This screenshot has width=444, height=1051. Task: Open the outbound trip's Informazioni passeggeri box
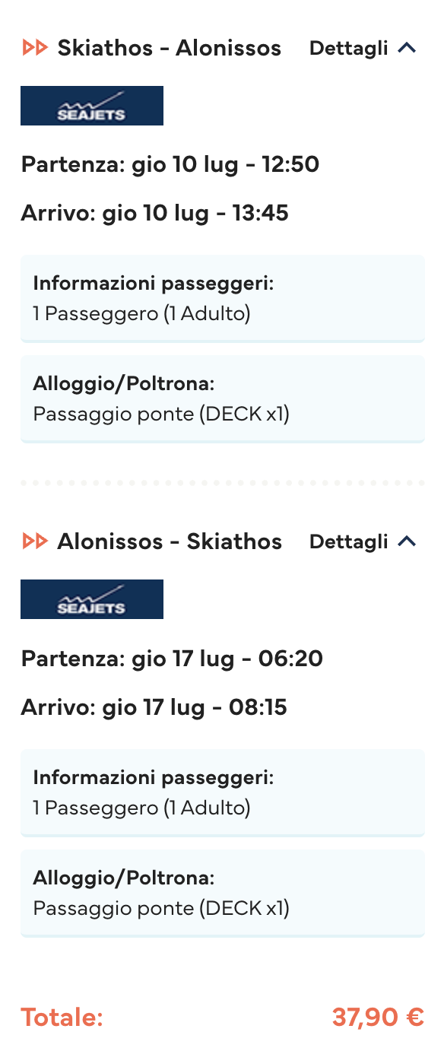click(222, 299)
